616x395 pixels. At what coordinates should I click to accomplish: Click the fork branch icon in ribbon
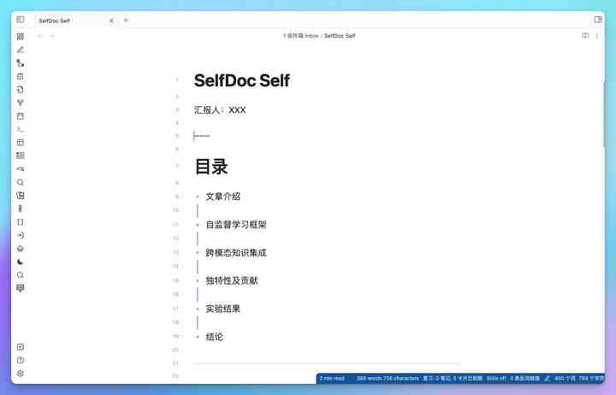coord(21,103)
